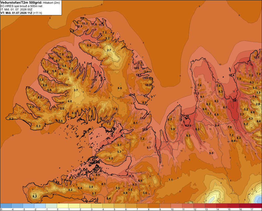262x211 pixels.
Task: Click the temperature value '12.0' on the map
Action: 136,68
